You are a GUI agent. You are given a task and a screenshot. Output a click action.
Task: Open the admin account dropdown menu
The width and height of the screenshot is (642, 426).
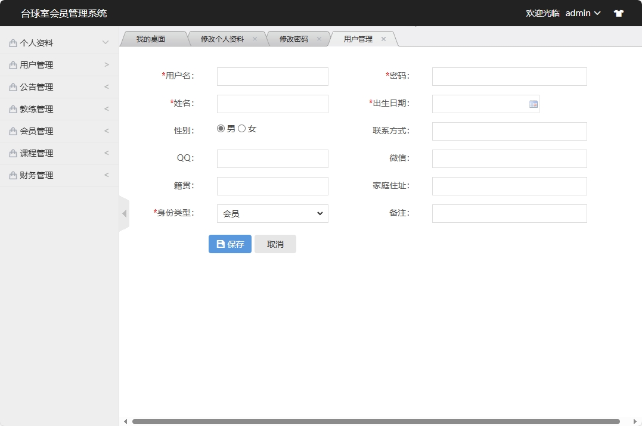[578, 13]
